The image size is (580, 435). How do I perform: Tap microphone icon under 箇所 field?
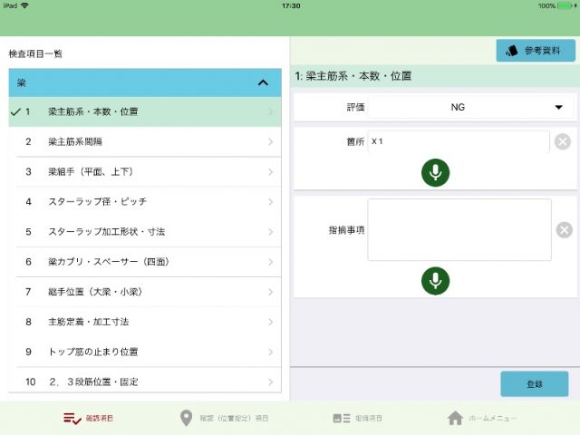pyautogui.click(x=435, y=172)
